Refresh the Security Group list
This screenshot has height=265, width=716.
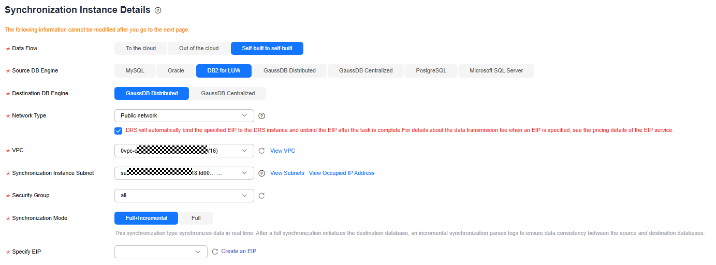261,196
